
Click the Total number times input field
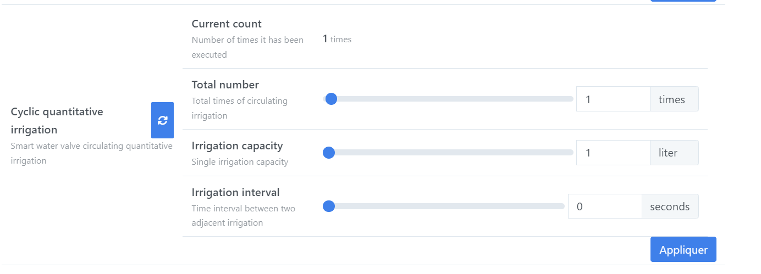[x=613, y=99]
